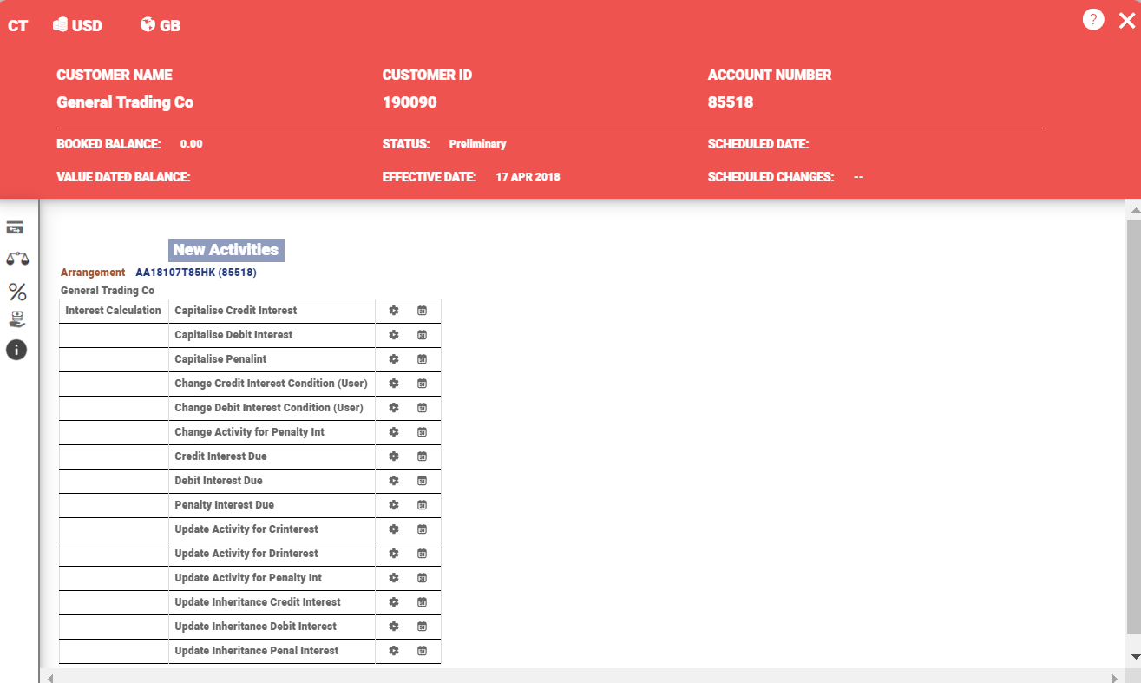The height and width of the screenshot is (683, 1141).
Task: Click the help question mark icon
Action: pyautogui.click(x=1093, y=20)
